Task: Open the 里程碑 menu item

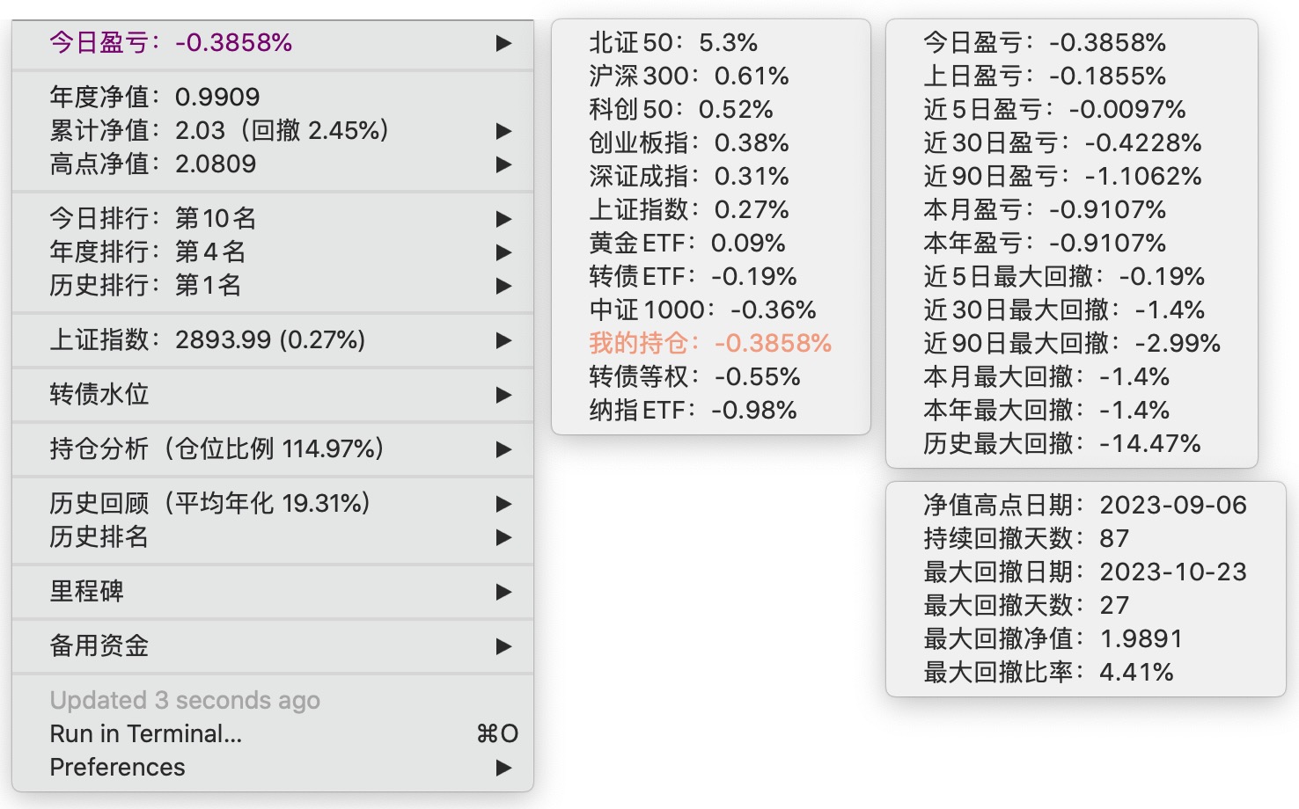Action: click(86, 591)
